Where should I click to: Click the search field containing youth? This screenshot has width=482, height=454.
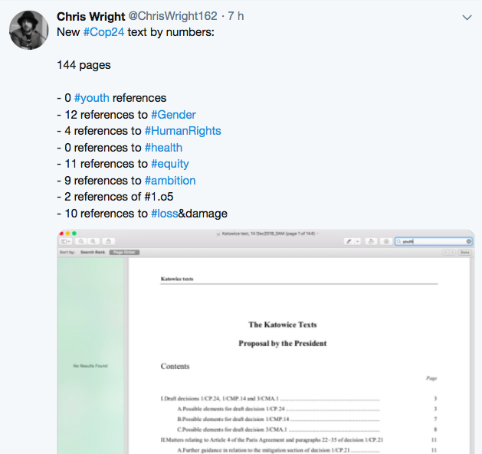pyautogui.click(x=434, y=242)
